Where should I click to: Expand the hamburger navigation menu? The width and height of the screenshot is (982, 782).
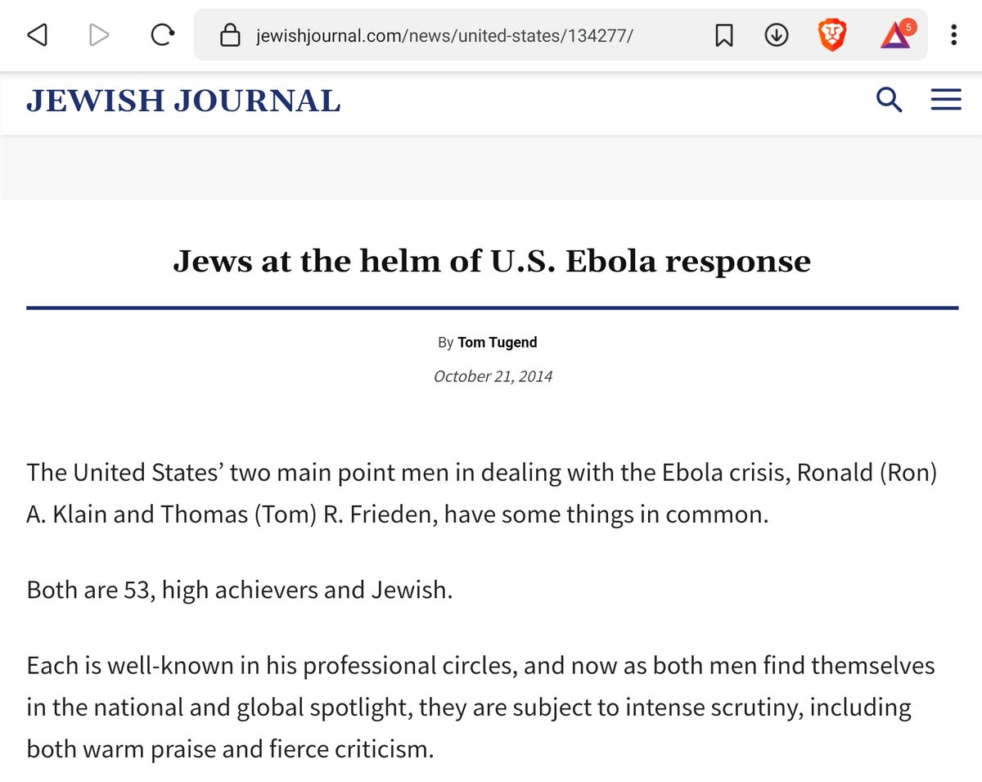point(946,100)
